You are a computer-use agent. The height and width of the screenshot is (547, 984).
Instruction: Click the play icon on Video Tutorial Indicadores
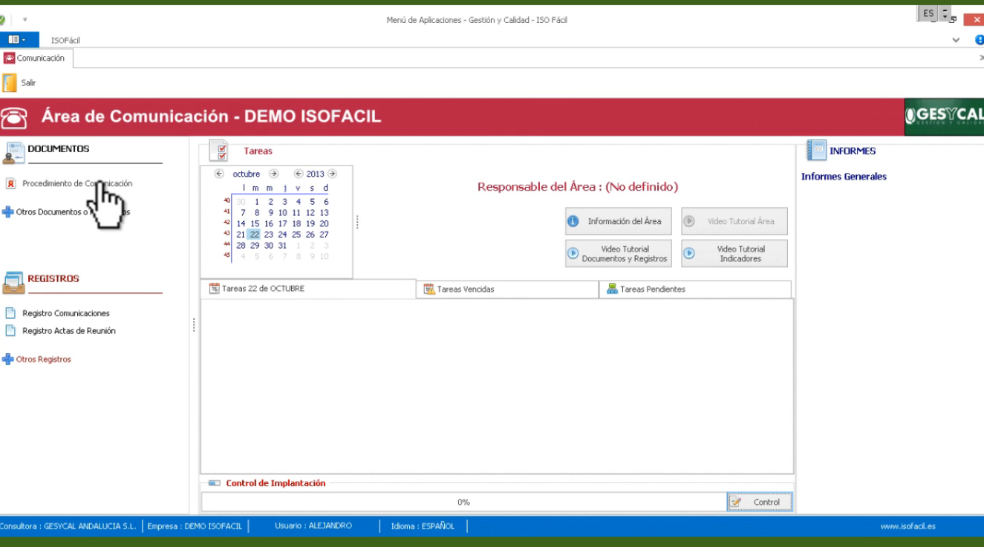point(688,253)
